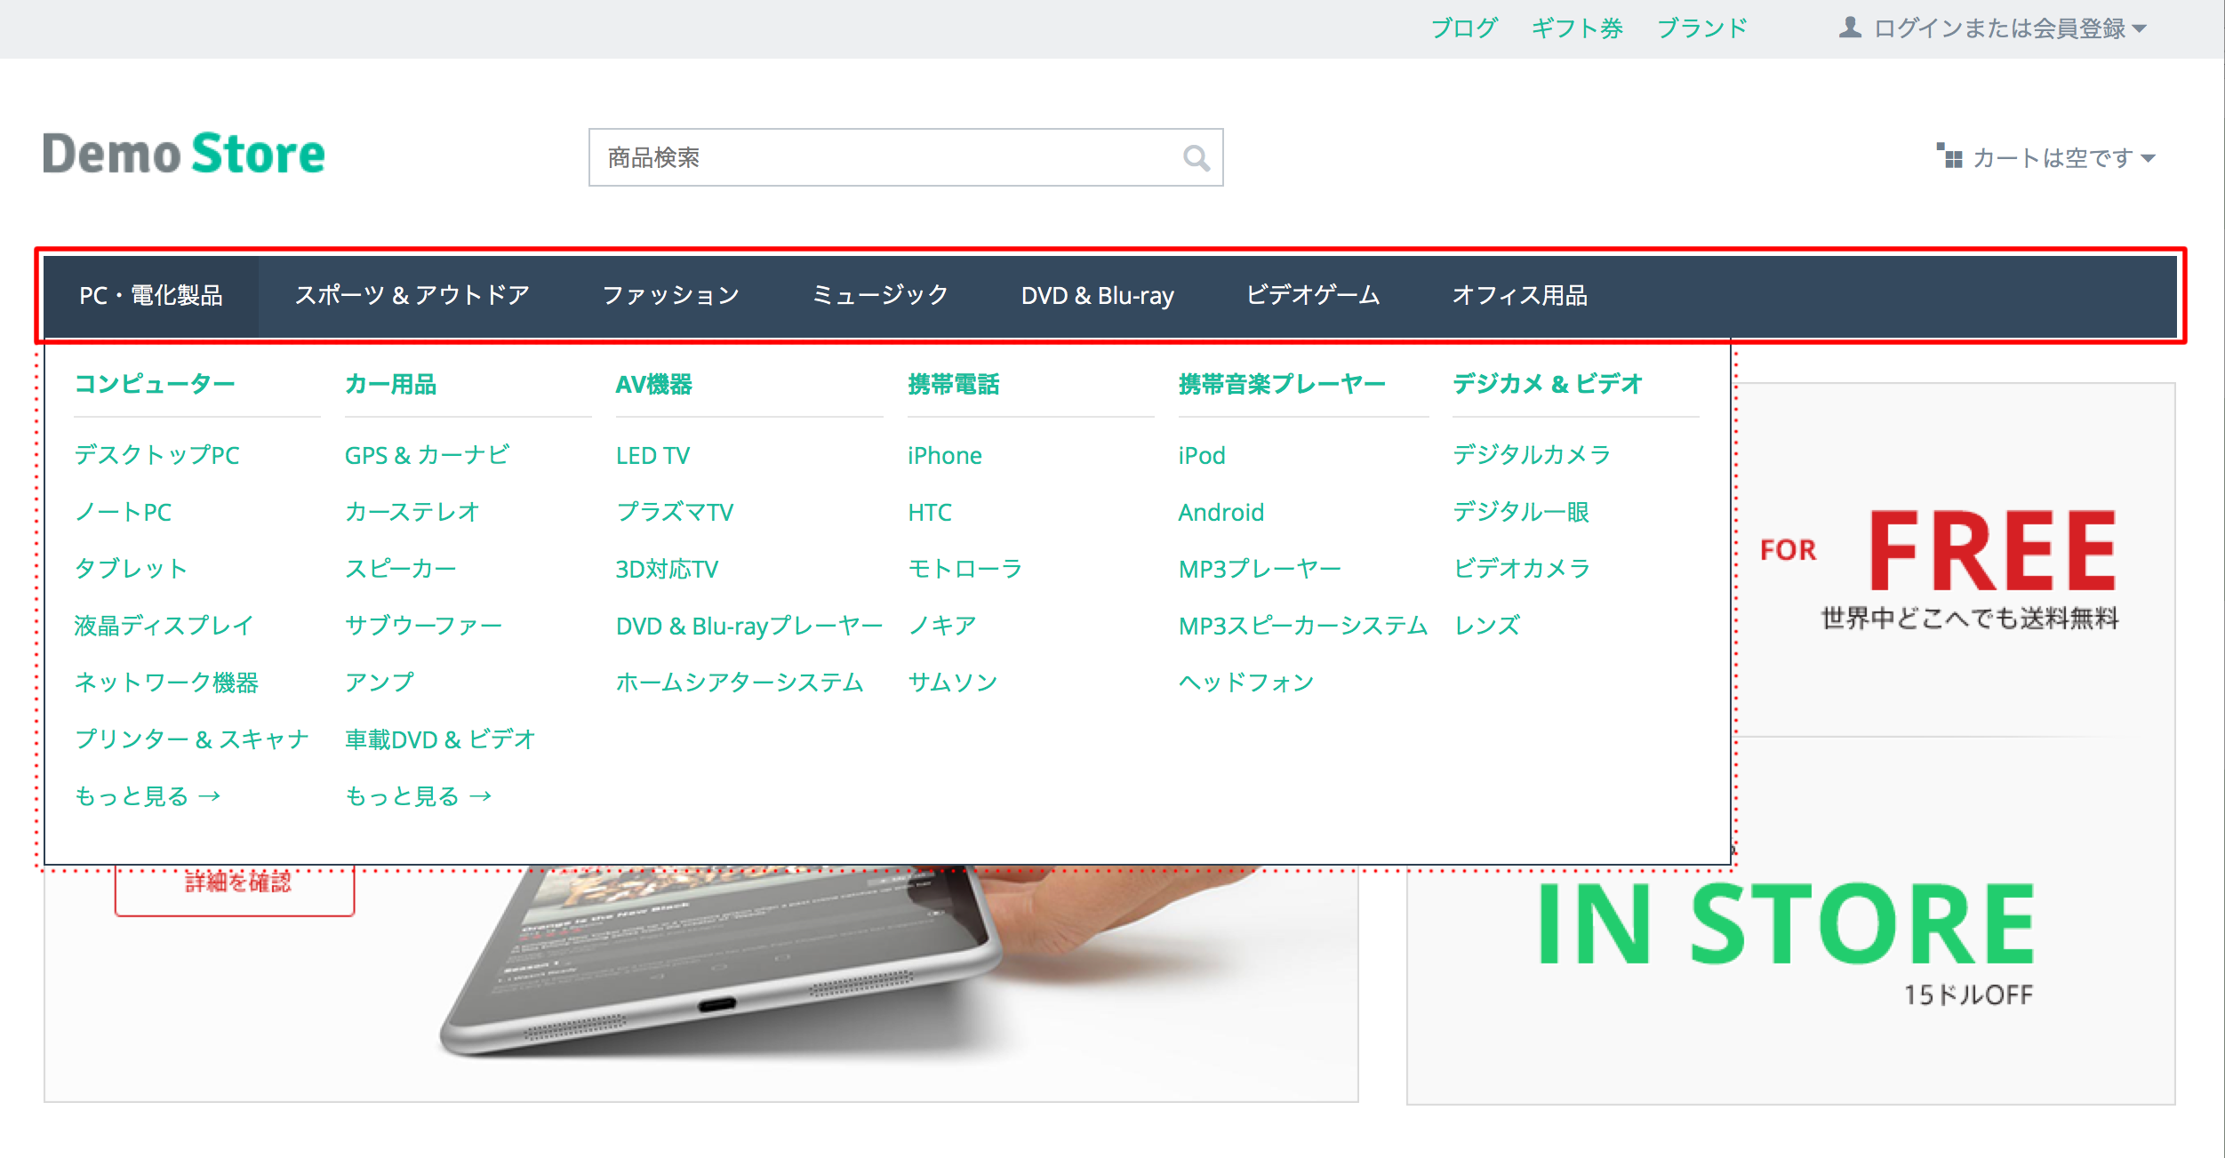Click the search magnifier icon
2225x1158 pixels.
[1197, 158]
